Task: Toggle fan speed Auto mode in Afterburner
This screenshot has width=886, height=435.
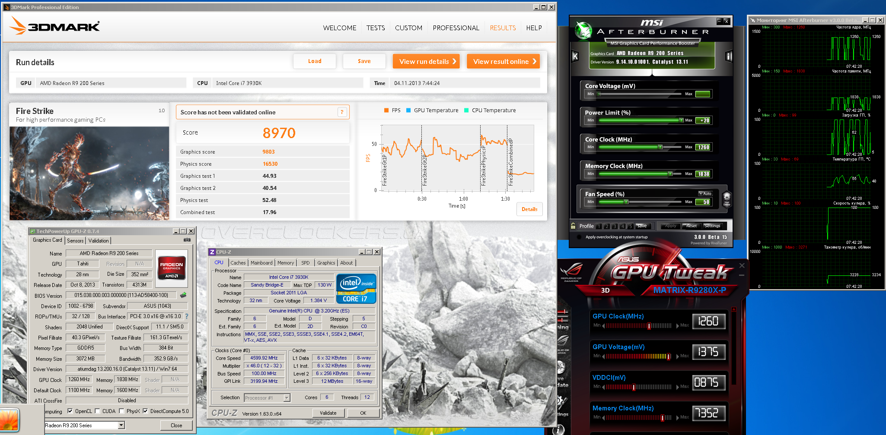Action: (705, 194)
